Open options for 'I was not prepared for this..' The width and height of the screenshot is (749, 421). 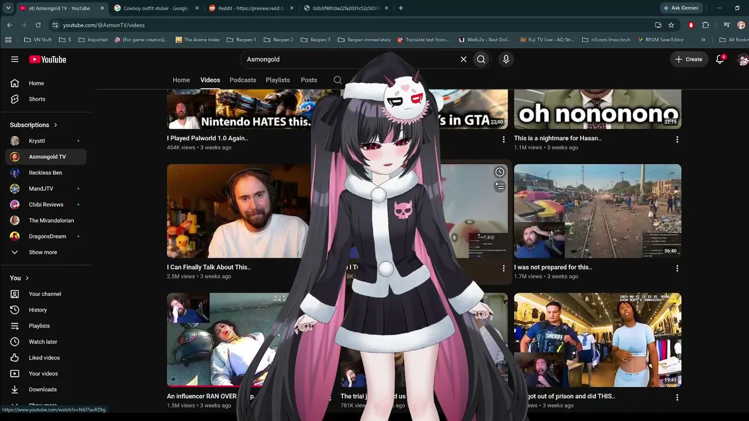[x=677, y=268]
